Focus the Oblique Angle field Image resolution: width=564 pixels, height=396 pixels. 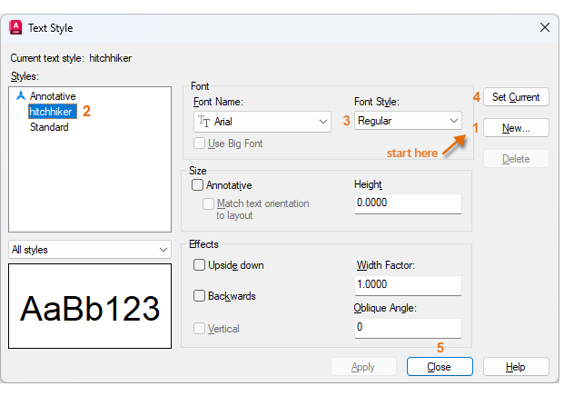[407, 327]
